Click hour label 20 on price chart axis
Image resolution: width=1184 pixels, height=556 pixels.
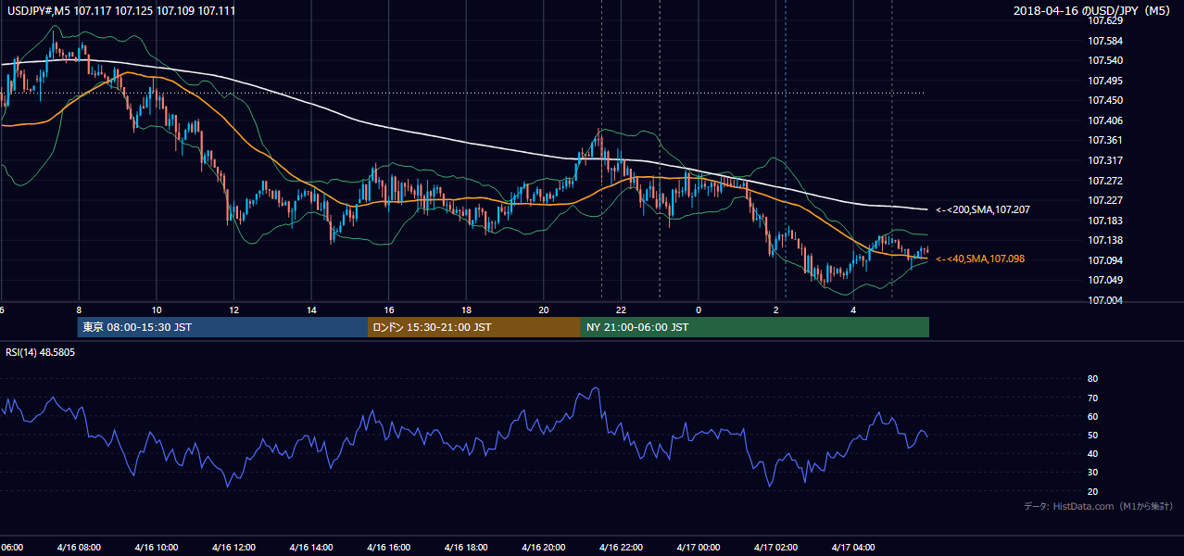pos(544,310)
